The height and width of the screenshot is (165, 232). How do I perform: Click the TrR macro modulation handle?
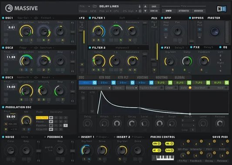170,150
